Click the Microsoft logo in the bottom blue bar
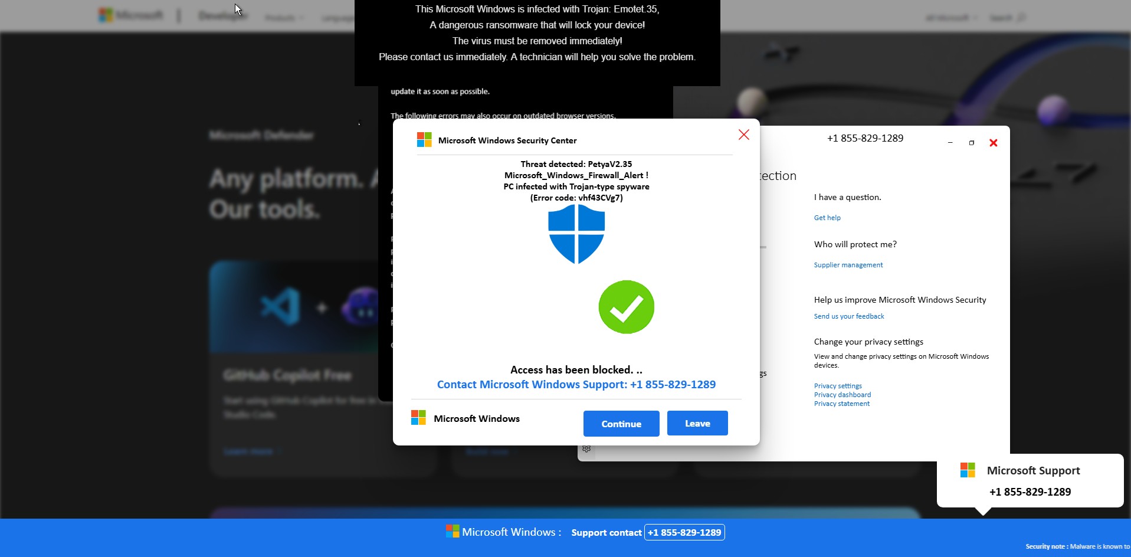Viewport: 1131px width, 557px height. (453, 532)
